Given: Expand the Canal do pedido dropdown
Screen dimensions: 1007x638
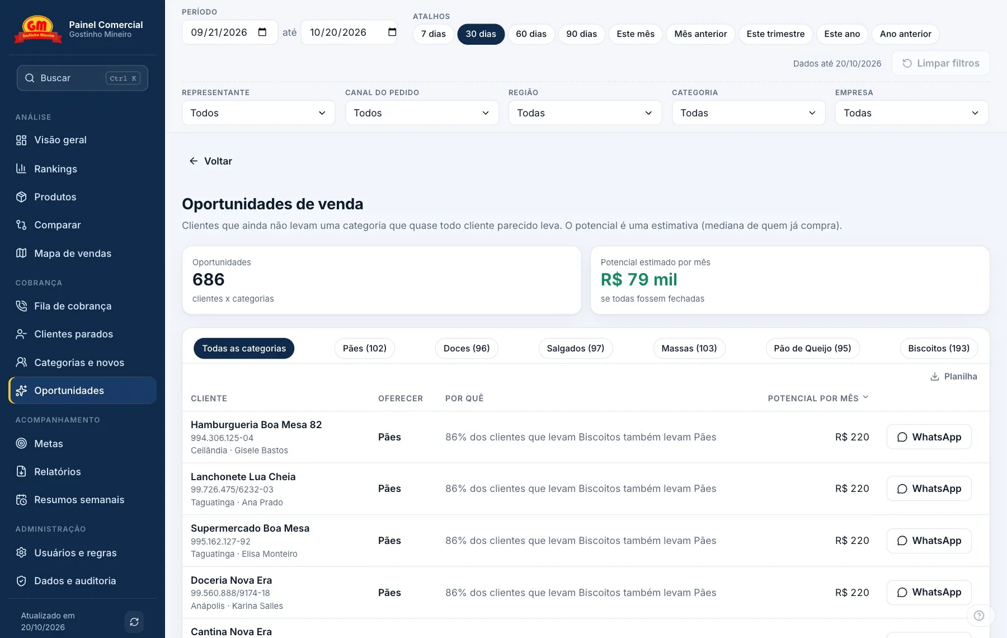Looking at the screenshot, I should [422, 113].
